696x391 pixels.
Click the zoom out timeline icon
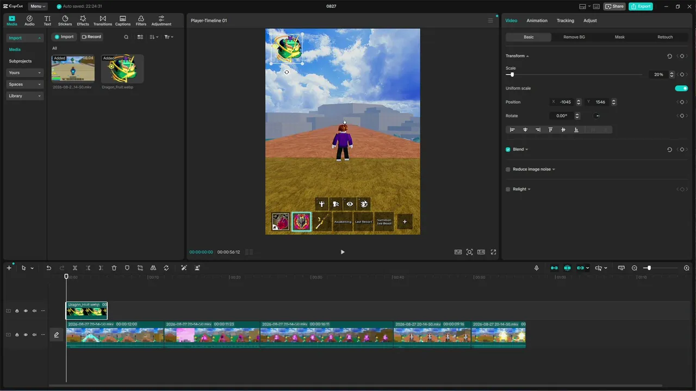click(x=635, y=268)
